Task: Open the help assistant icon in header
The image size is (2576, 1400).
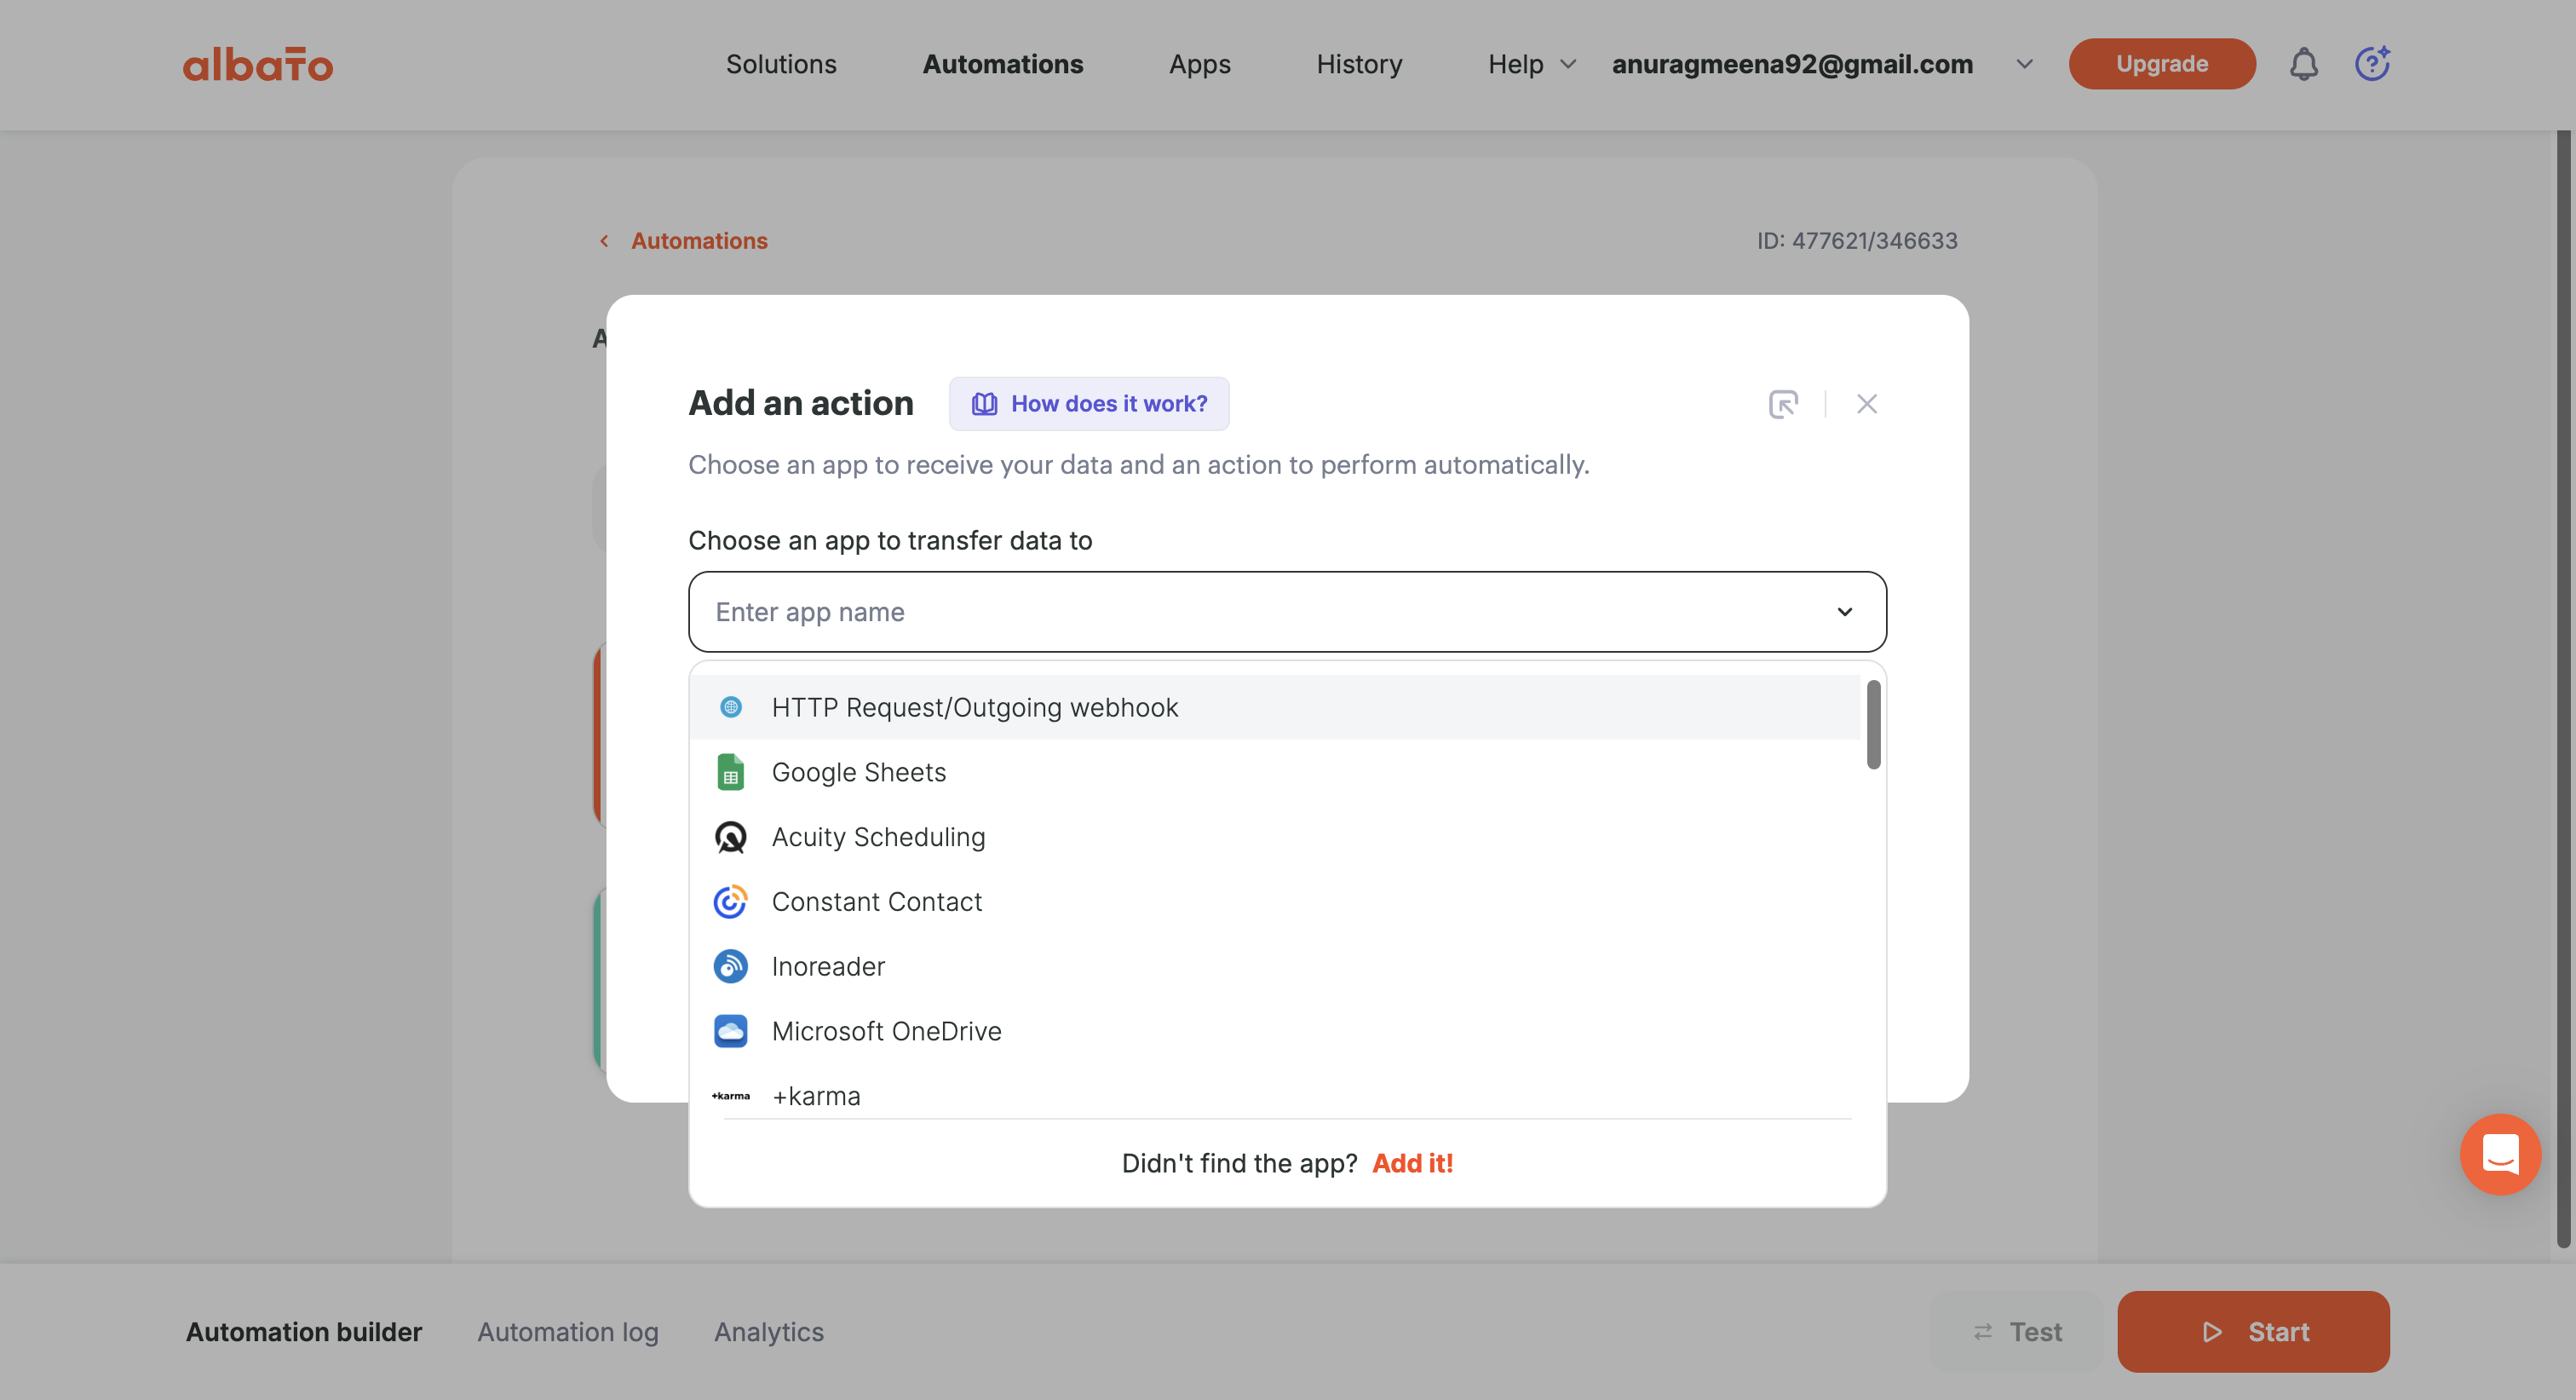Action: coord(2372,64)
